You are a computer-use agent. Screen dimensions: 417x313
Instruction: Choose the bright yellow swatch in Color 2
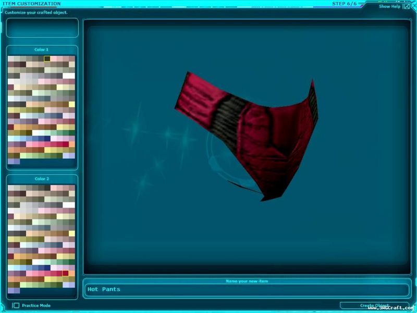(71, 233)
